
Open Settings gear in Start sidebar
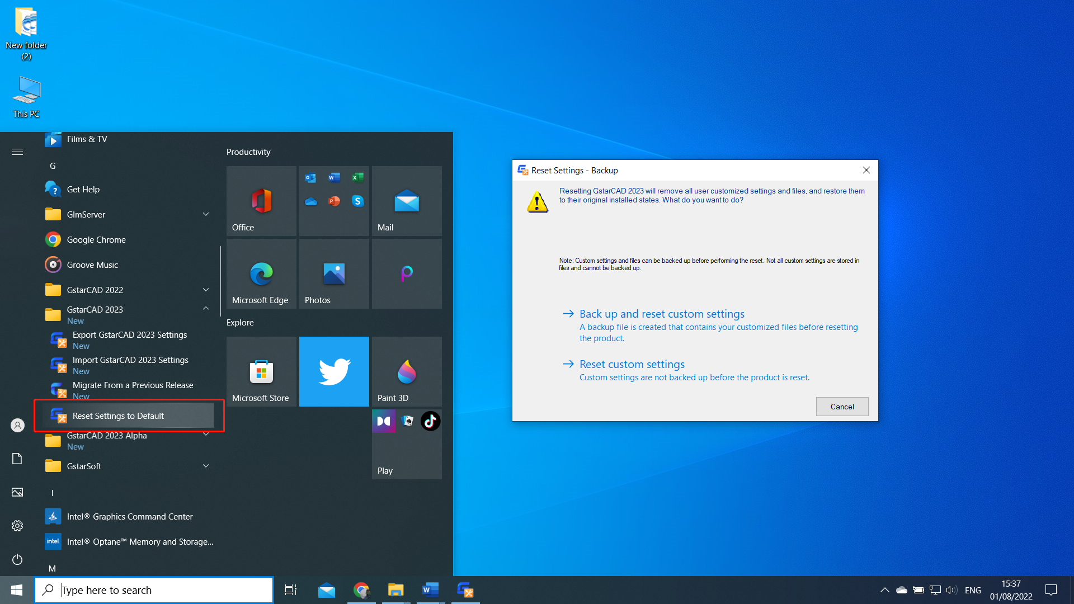click(17, 526)
